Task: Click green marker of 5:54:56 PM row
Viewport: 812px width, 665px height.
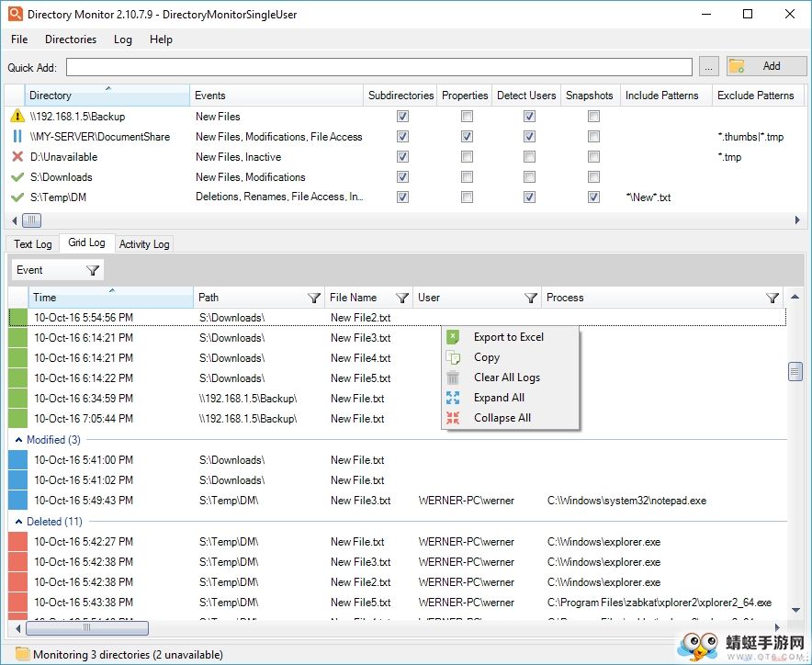Action: 18,318
